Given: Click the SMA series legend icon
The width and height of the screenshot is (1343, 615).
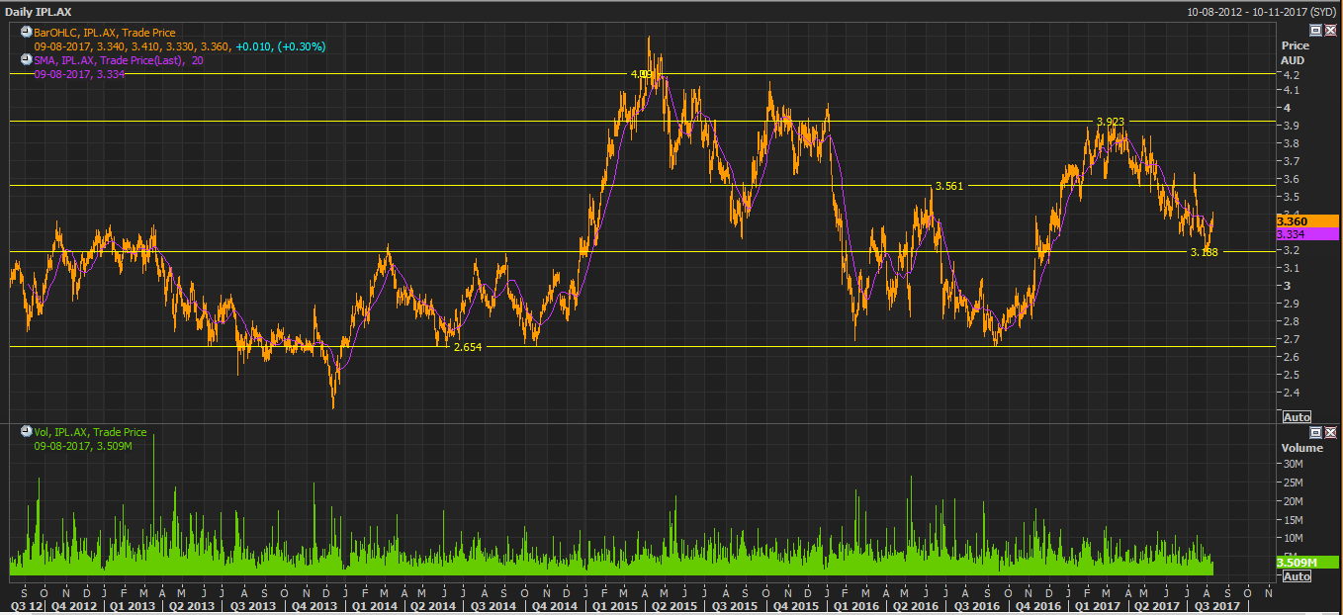Looking at the screenshot, I should click(26, 59).
